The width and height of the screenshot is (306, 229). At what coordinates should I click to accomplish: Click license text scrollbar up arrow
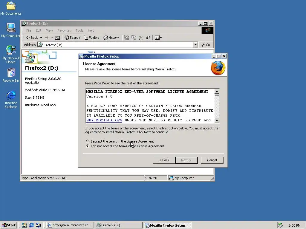tap(217, 91)
